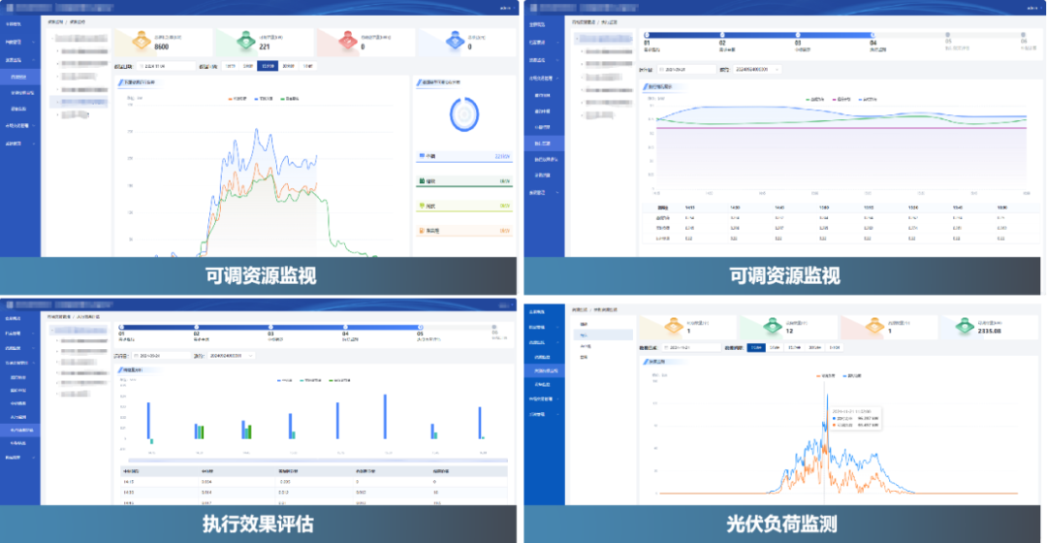Image resolution: width=1047 pixels, height=543 pixels.
Task: Click the calendar icon in the pink-line dashboard date field
Action: pyautogui.click(x=662, y=70)
